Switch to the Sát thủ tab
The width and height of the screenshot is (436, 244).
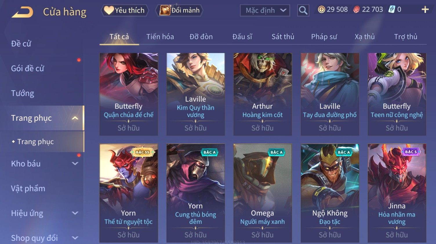283,37
